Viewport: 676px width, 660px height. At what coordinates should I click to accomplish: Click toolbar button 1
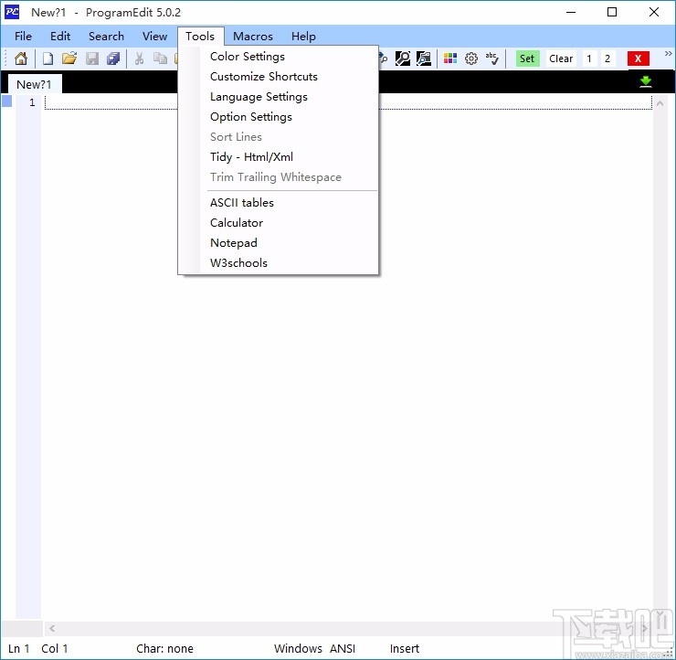[x=589, y=59]
